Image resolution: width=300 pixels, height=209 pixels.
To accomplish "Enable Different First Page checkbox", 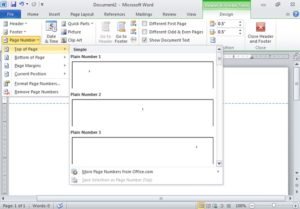I will tap(145, 24).
